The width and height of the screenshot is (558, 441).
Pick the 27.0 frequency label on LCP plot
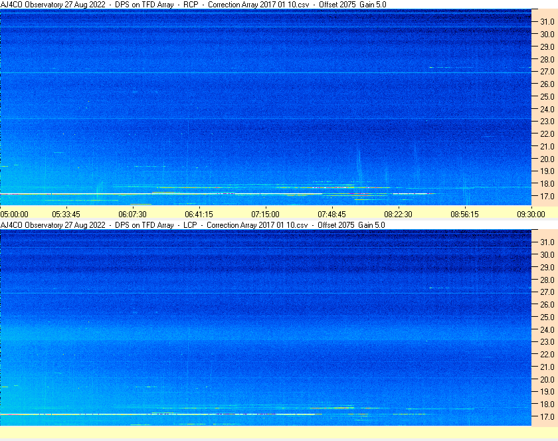[x=547, y=292]
